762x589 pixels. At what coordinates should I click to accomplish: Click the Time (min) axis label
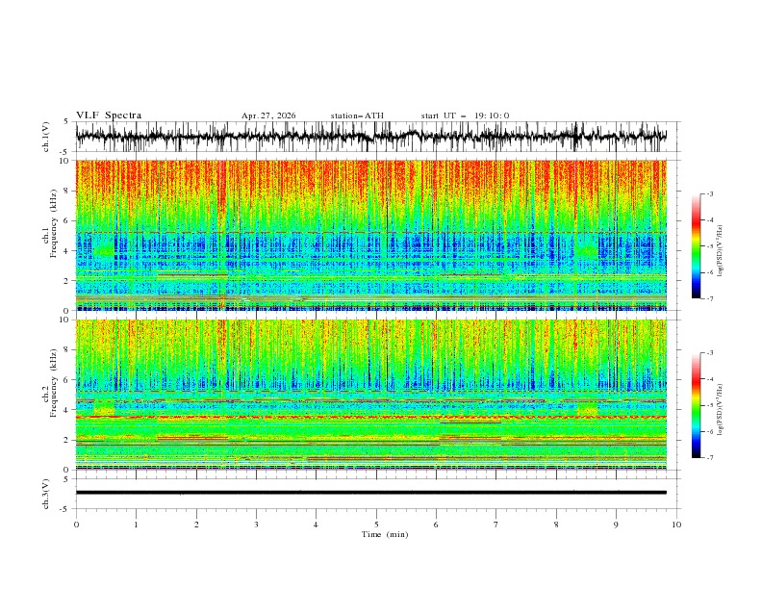pyautogui.click(x=385, y=534)
